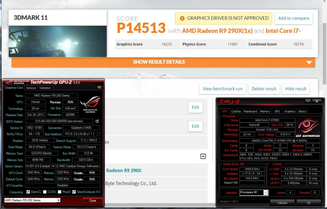The height and width of the screenshot is (209, 327).
Task: Click the CPU-Z Multiplier x 17.0 value
Action: click(252, 174)
